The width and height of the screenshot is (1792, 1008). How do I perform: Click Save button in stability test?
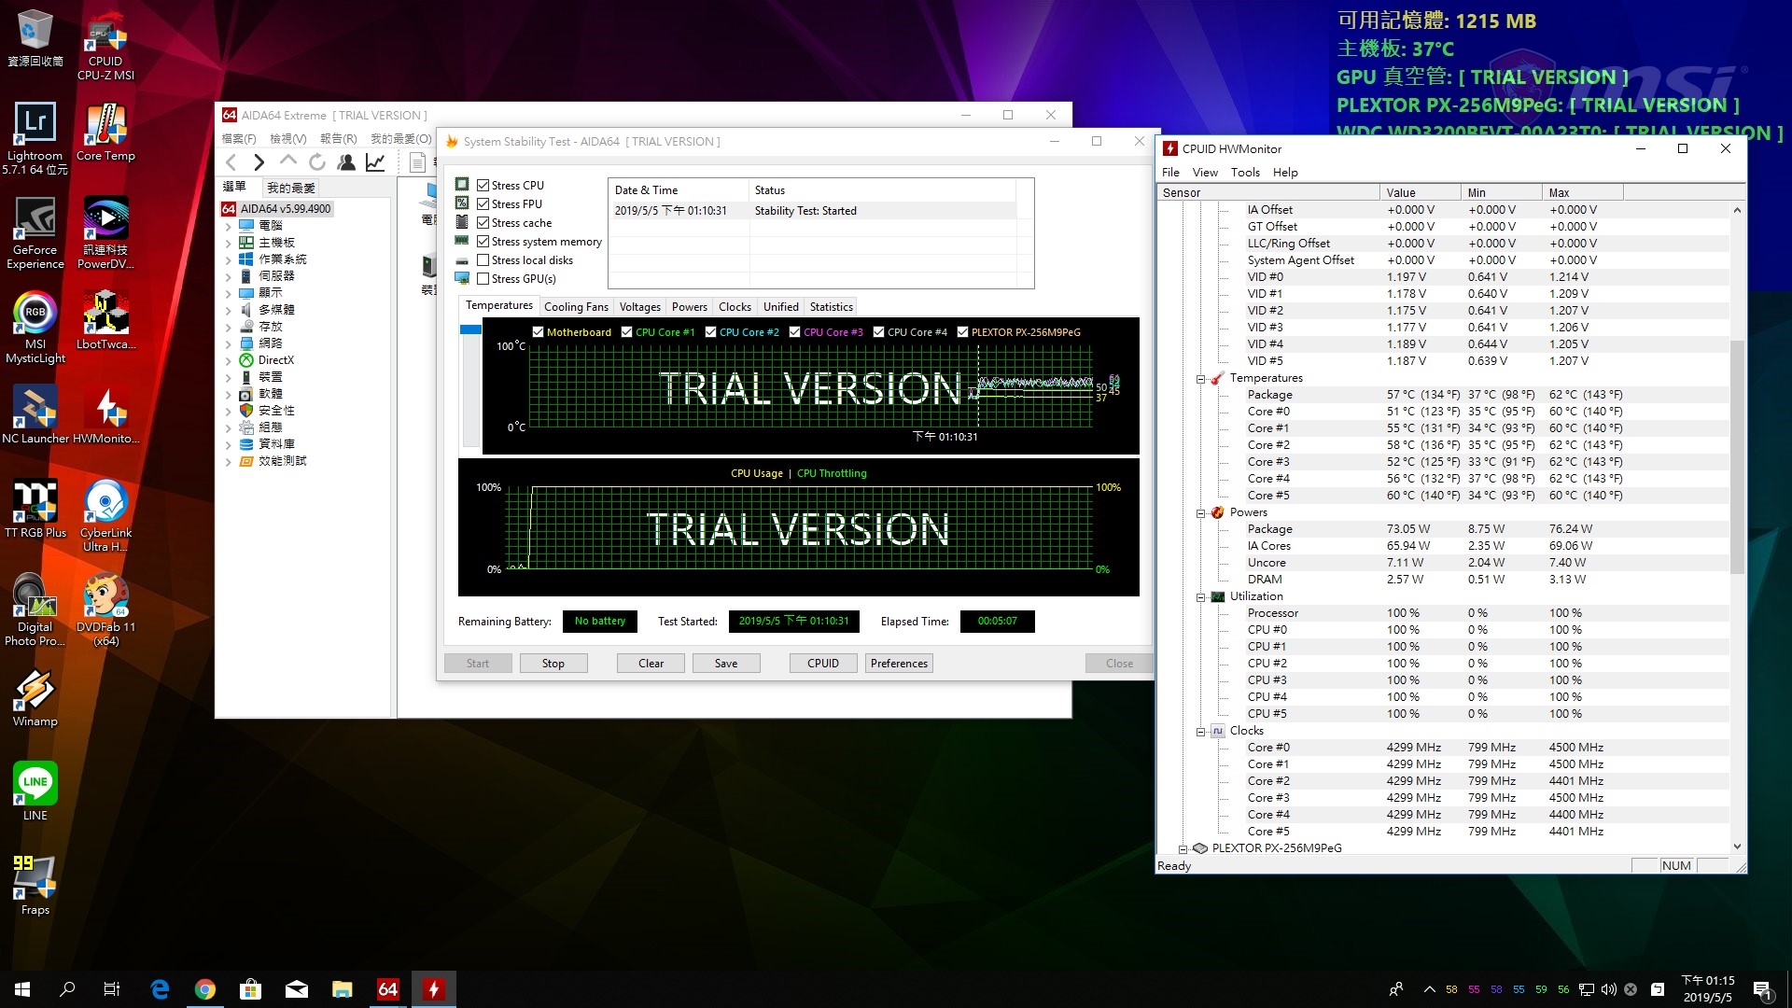pos(726,663)
